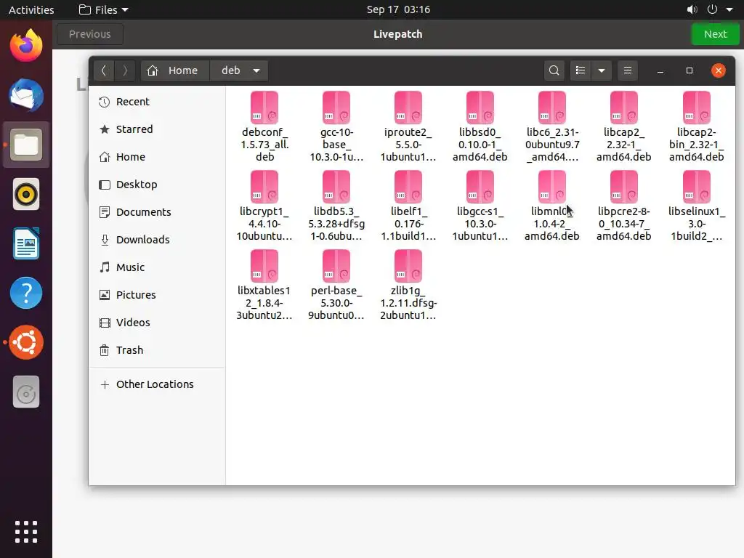
Task: Open the search icon in Files toolbar
Action: (x=554, y=70)
